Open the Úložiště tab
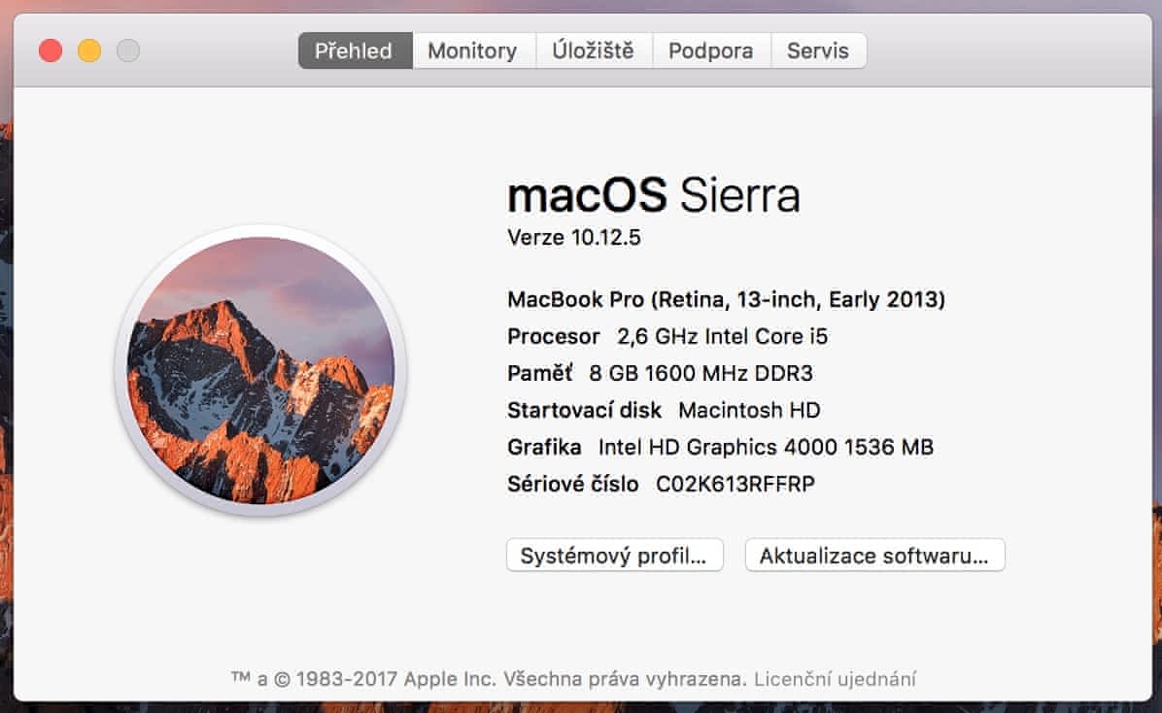The image size is (1162, 713). 593,51
